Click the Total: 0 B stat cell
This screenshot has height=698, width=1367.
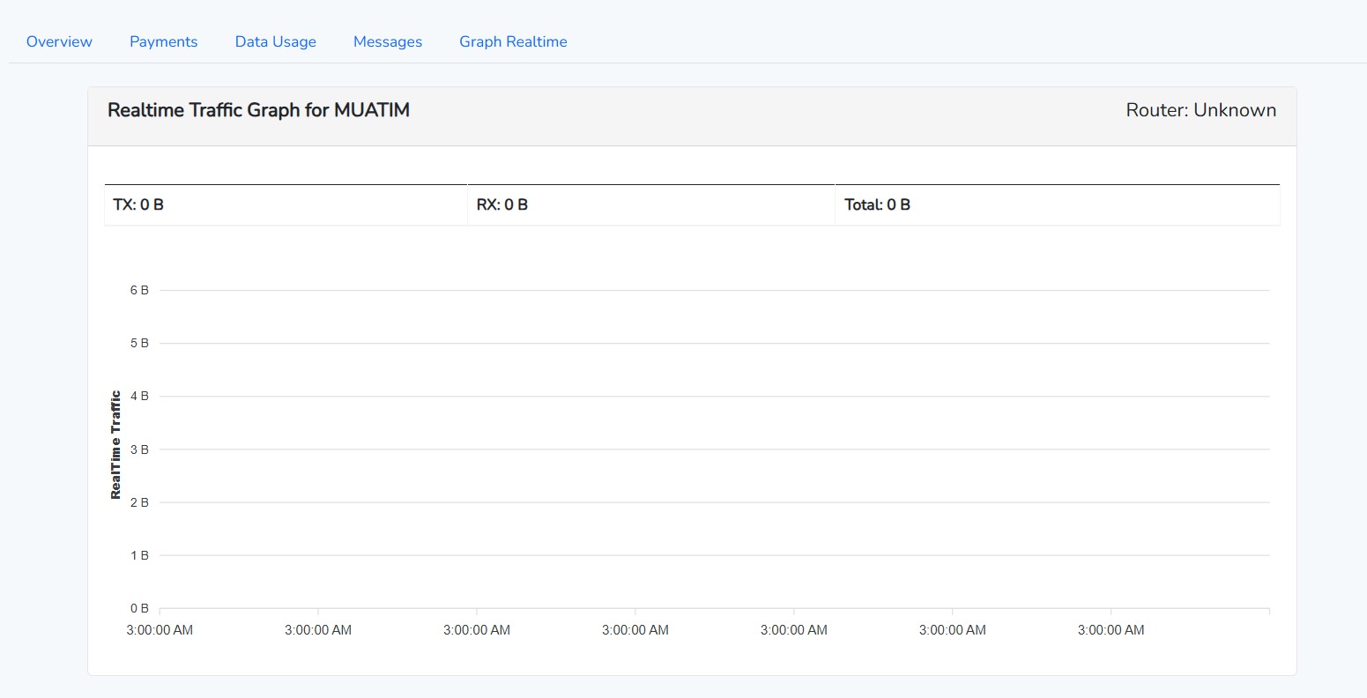[x=877, y=204]
